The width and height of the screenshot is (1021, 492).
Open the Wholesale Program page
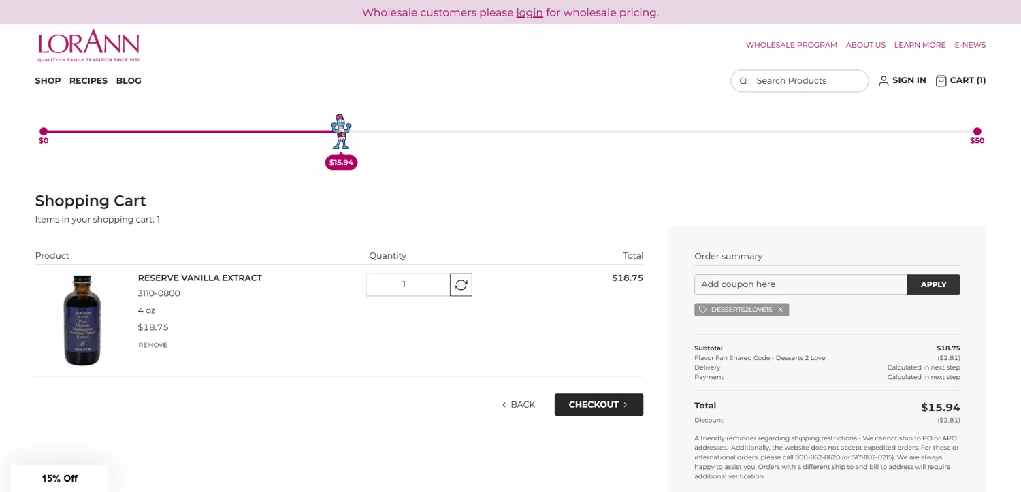(792, 45)
